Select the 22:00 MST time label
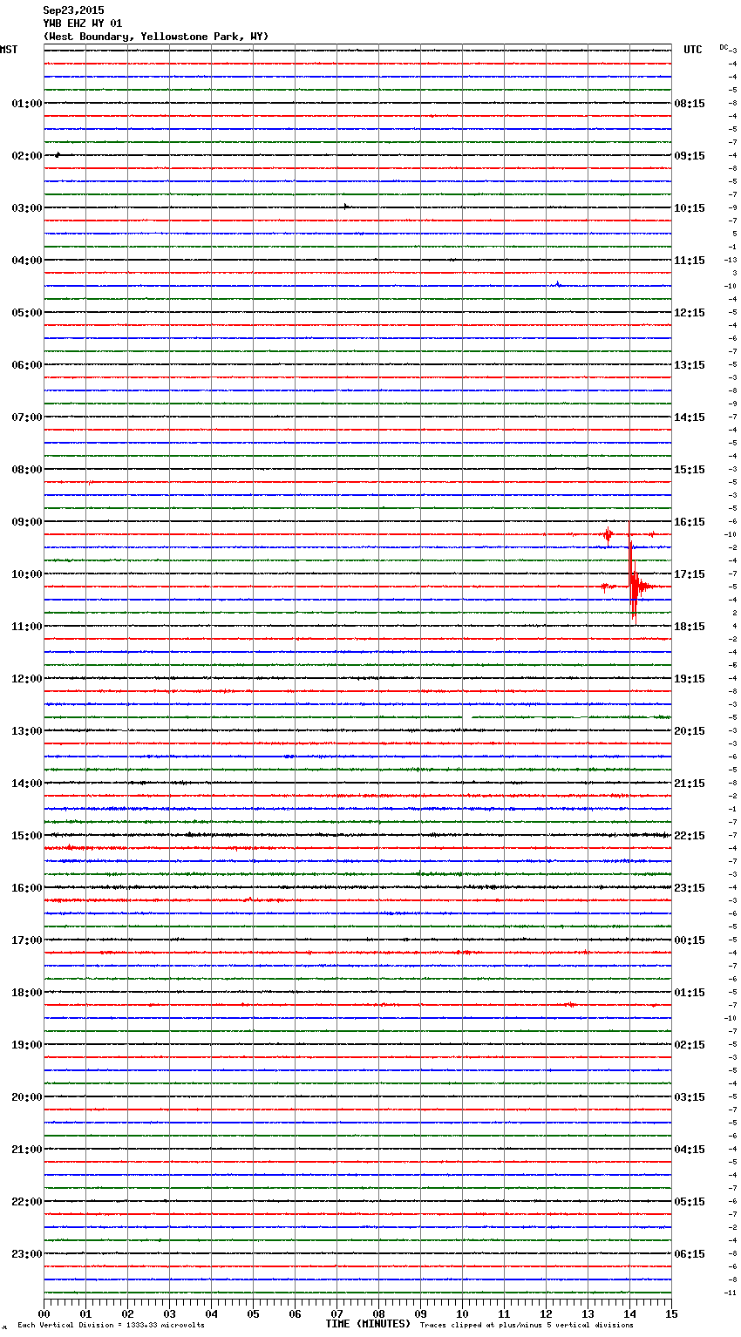 click(x=27, y=1202)
